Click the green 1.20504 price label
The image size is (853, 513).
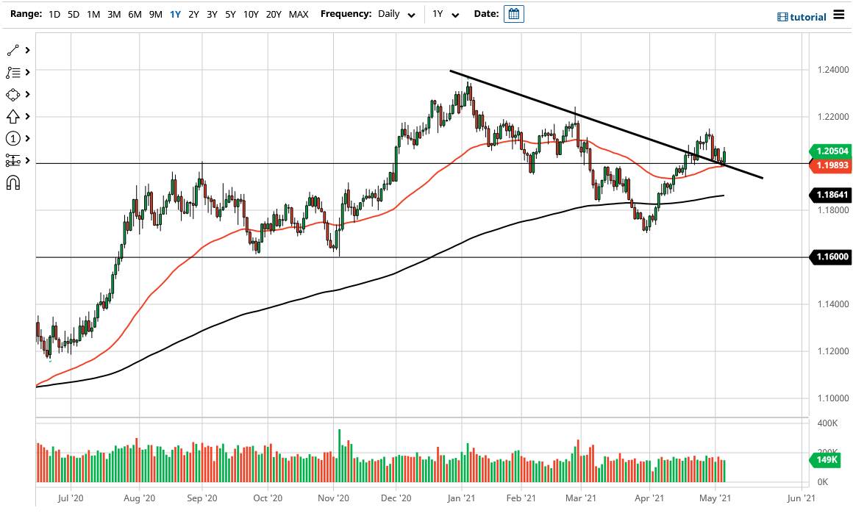[x=830, y=151]
